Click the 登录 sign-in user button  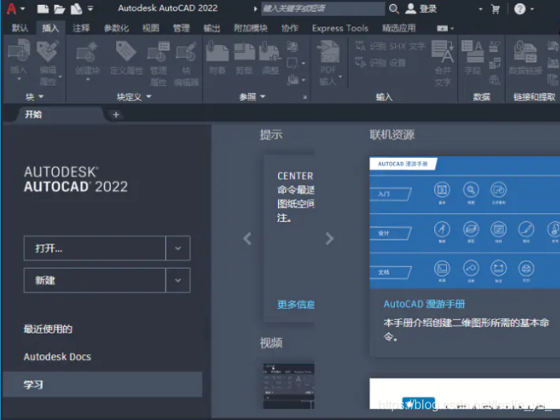coord(421,9)
